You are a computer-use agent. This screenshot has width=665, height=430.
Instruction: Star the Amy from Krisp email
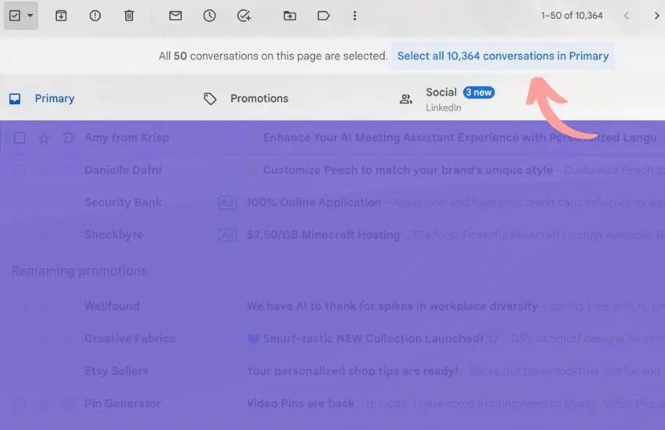[44, 138]
